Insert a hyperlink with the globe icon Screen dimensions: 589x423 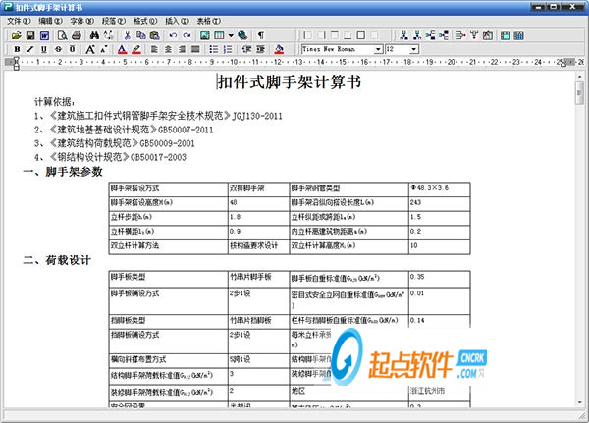pos(242,35)
